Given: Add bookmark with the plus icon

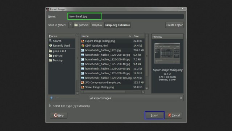Looking at the screenshot, I should (x=51, y=98).
